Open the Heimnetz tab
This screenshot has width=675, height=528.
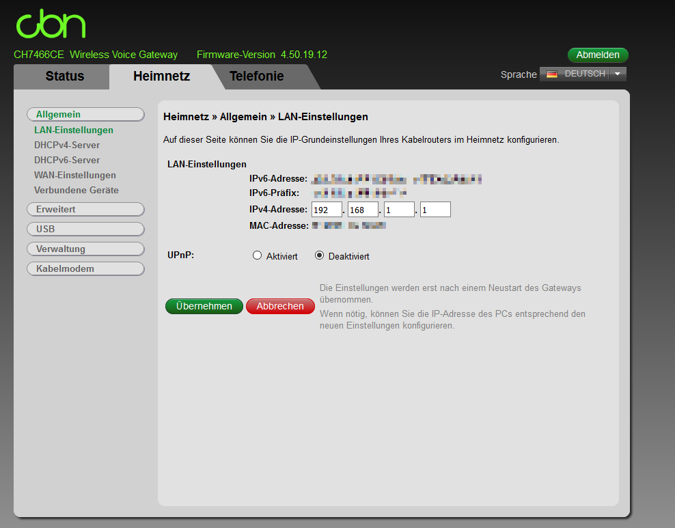coord(161,77)
